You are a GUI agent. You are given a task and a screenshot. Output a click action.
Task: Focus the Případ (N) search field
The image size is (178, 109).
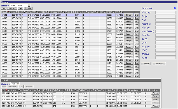click(165, 13)
